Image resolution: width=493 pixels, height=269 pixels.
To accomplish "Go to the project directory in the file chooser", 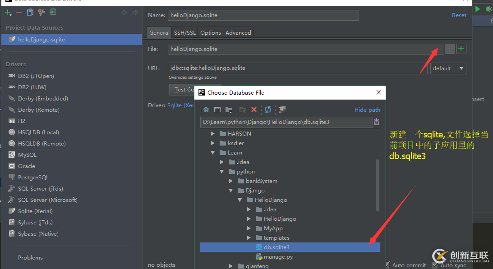I will [229, 109].
